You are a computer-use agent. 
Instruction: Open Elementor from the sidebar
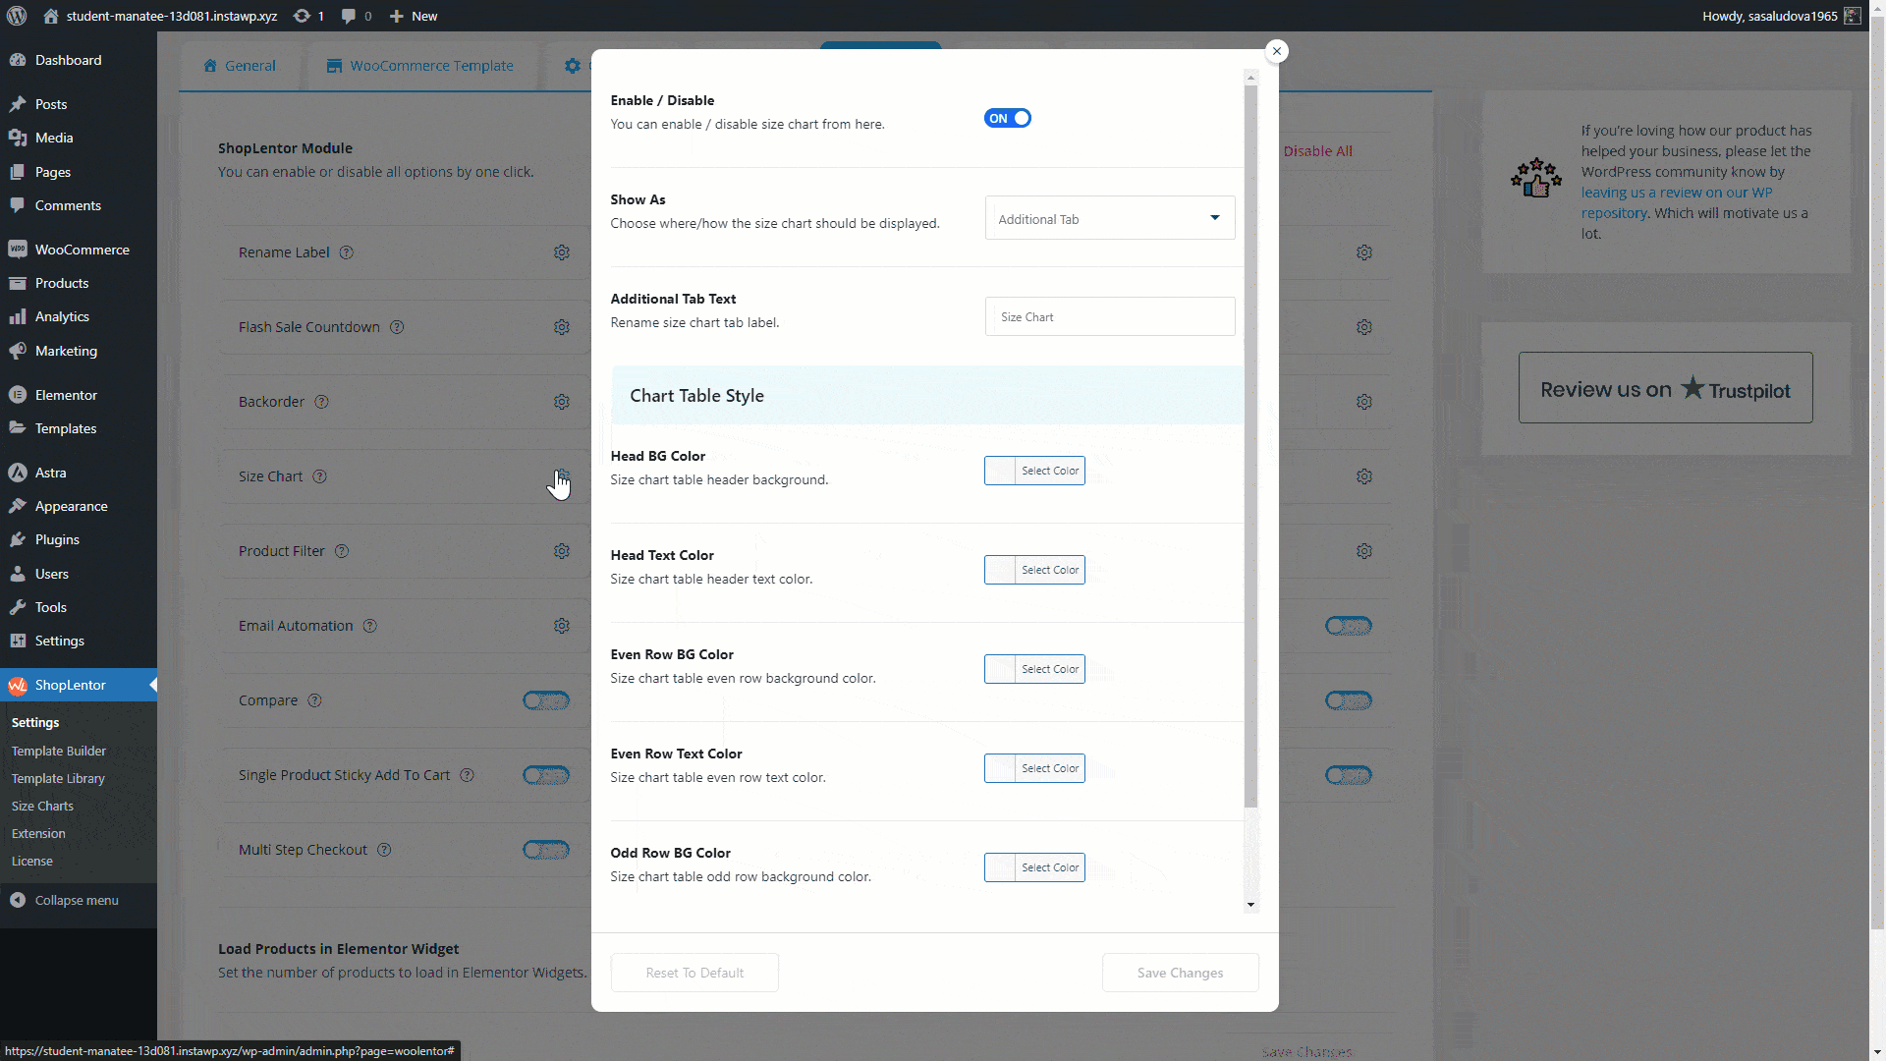click(66, 394)
